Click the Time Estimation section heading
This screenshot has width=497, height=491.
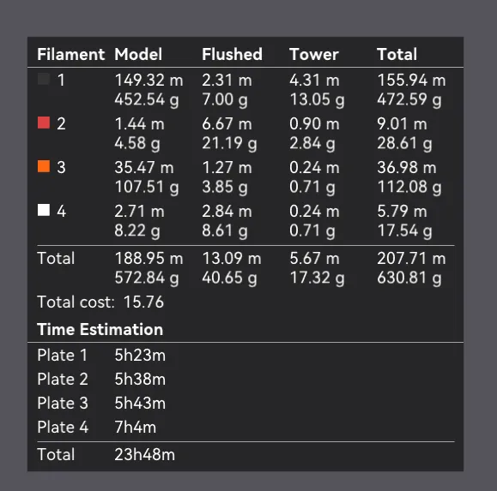pyautogui.click(x=100, y=329)
